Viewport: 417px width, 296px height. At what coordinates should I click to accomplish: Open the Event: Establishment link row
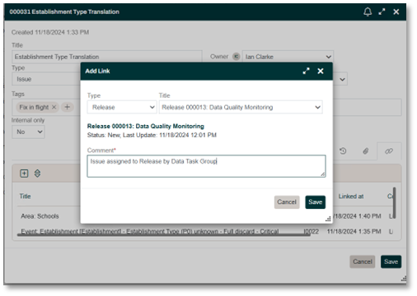coord(150,231)
